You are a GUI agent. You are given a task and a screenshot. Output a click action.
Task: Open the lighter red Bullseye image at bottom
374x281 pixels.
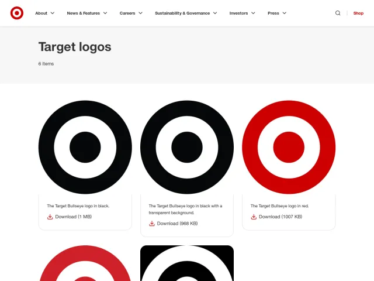coord(85,263)
